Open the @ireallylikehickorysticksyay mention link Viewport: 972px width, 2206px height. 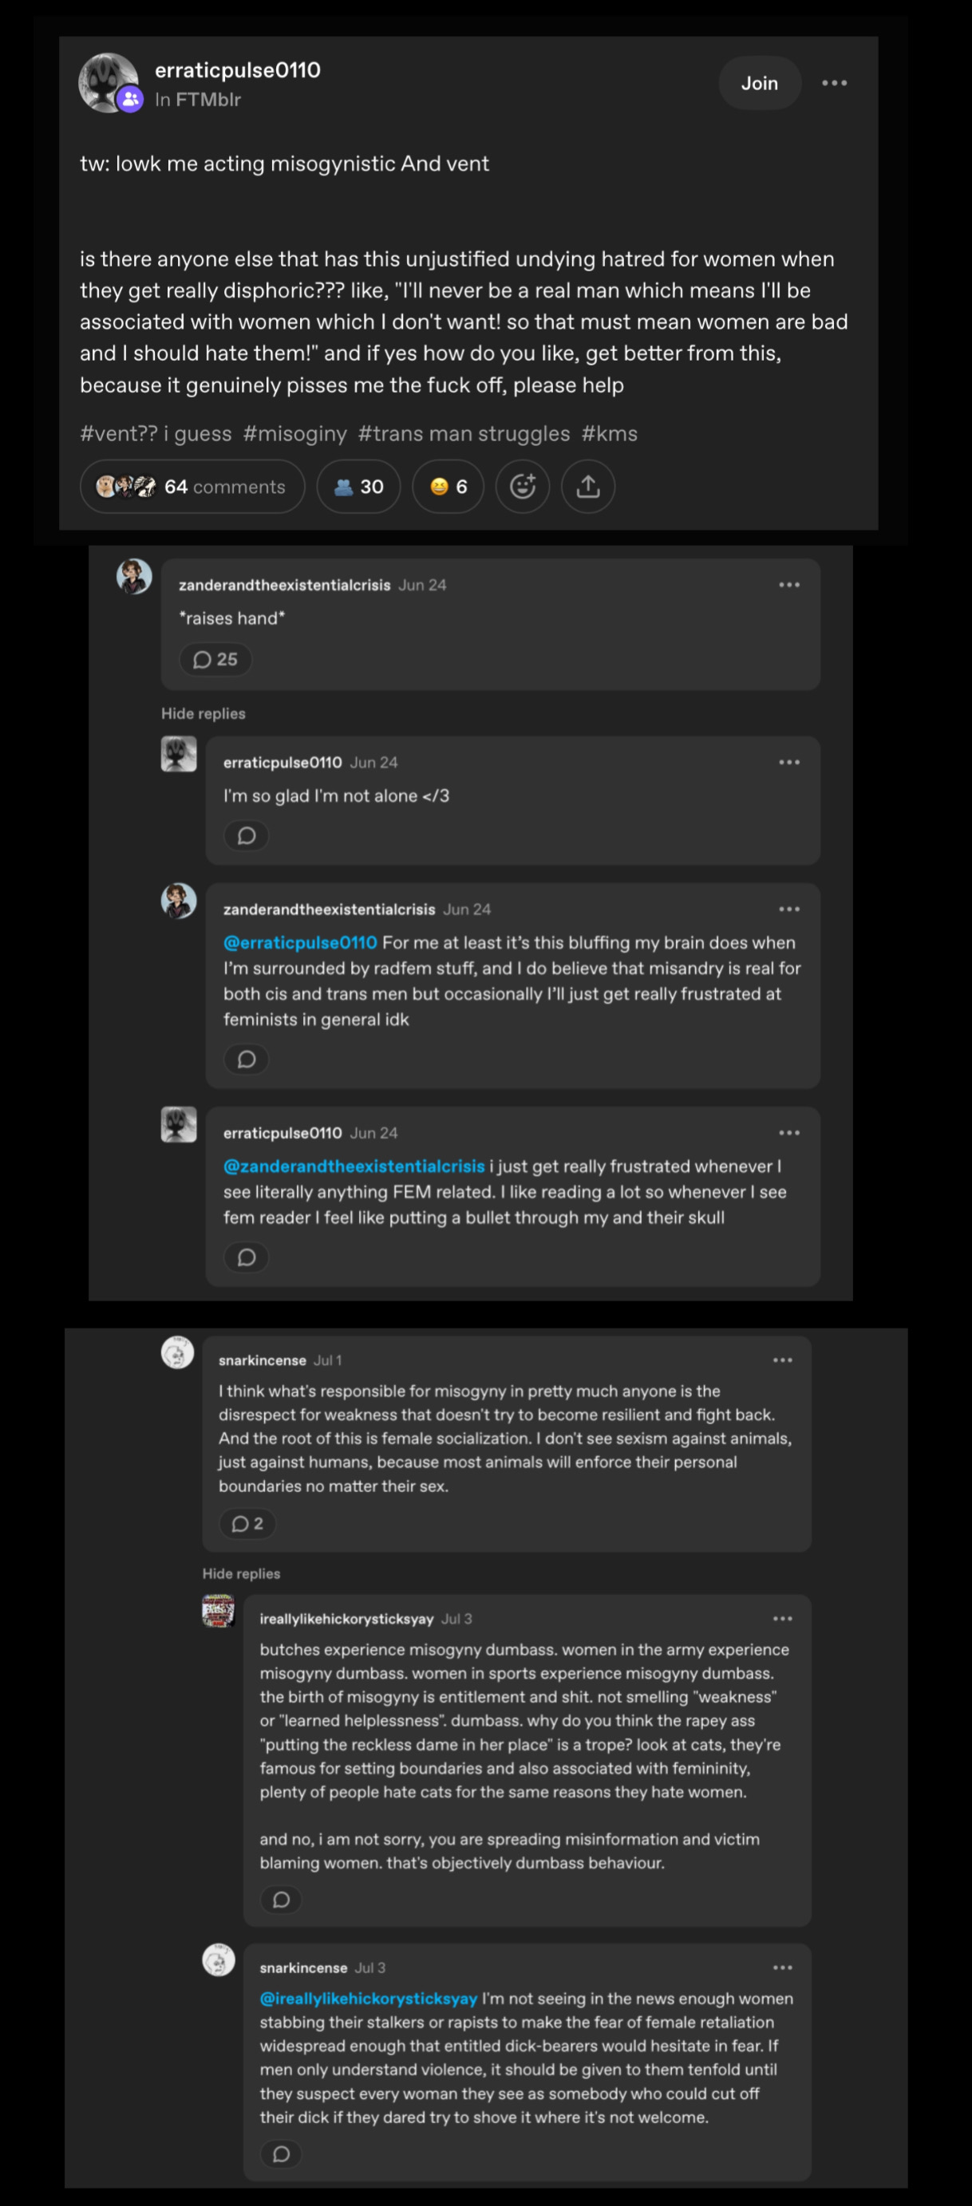[368, 1998]
